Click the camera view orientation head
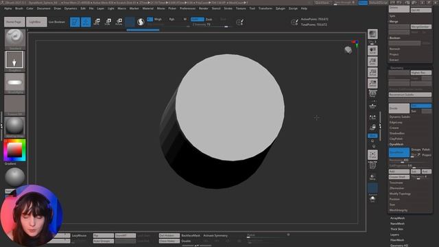 (348, 50)
